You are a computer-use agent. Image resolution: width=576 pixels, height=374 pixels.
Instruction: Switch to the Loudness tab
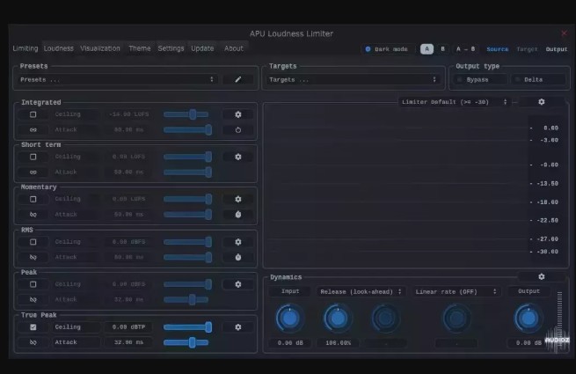point(59,48)
